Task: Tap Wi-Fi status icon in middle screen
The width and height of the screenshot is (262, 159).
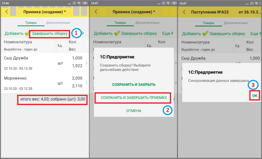Action: [x=168, y=3]
